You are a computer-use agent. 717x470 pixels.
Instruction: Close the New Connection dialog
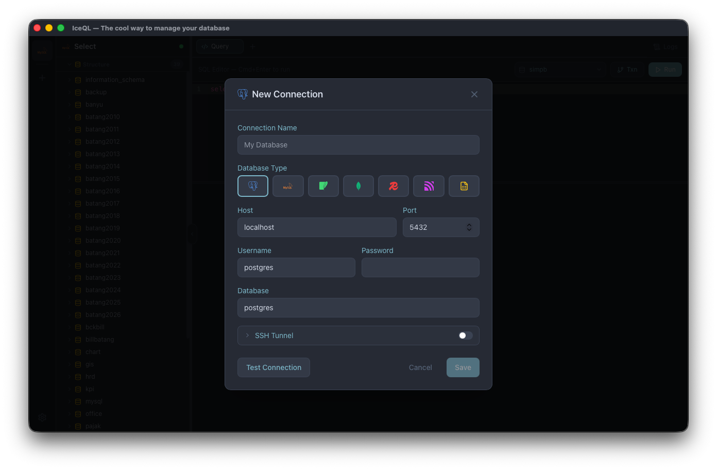(474, 94)
